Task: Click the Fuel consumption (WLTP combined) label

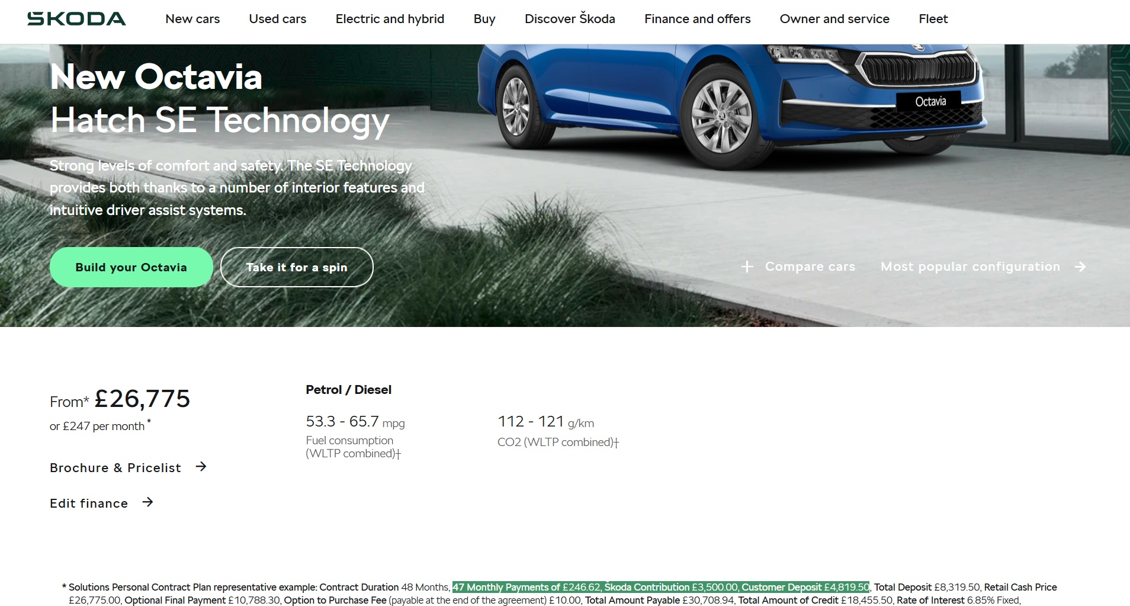Action: pyautogui.click(x=353, y=447)
